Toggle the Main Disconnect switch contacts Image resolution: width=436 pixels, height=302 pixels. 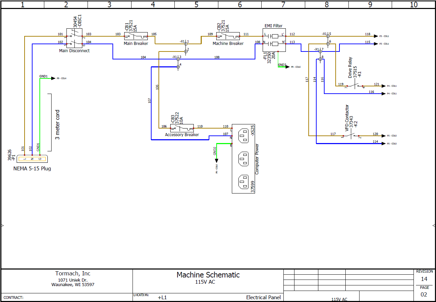pos(74,38)
